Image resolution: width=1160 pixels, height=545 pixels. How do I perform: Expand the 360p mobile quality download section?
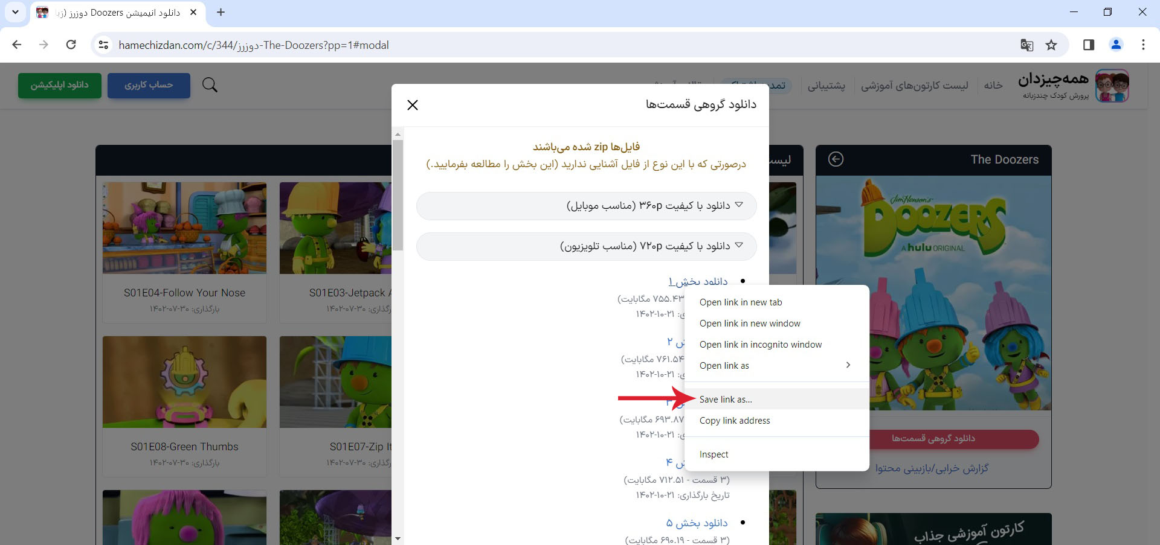click(586, 206)
